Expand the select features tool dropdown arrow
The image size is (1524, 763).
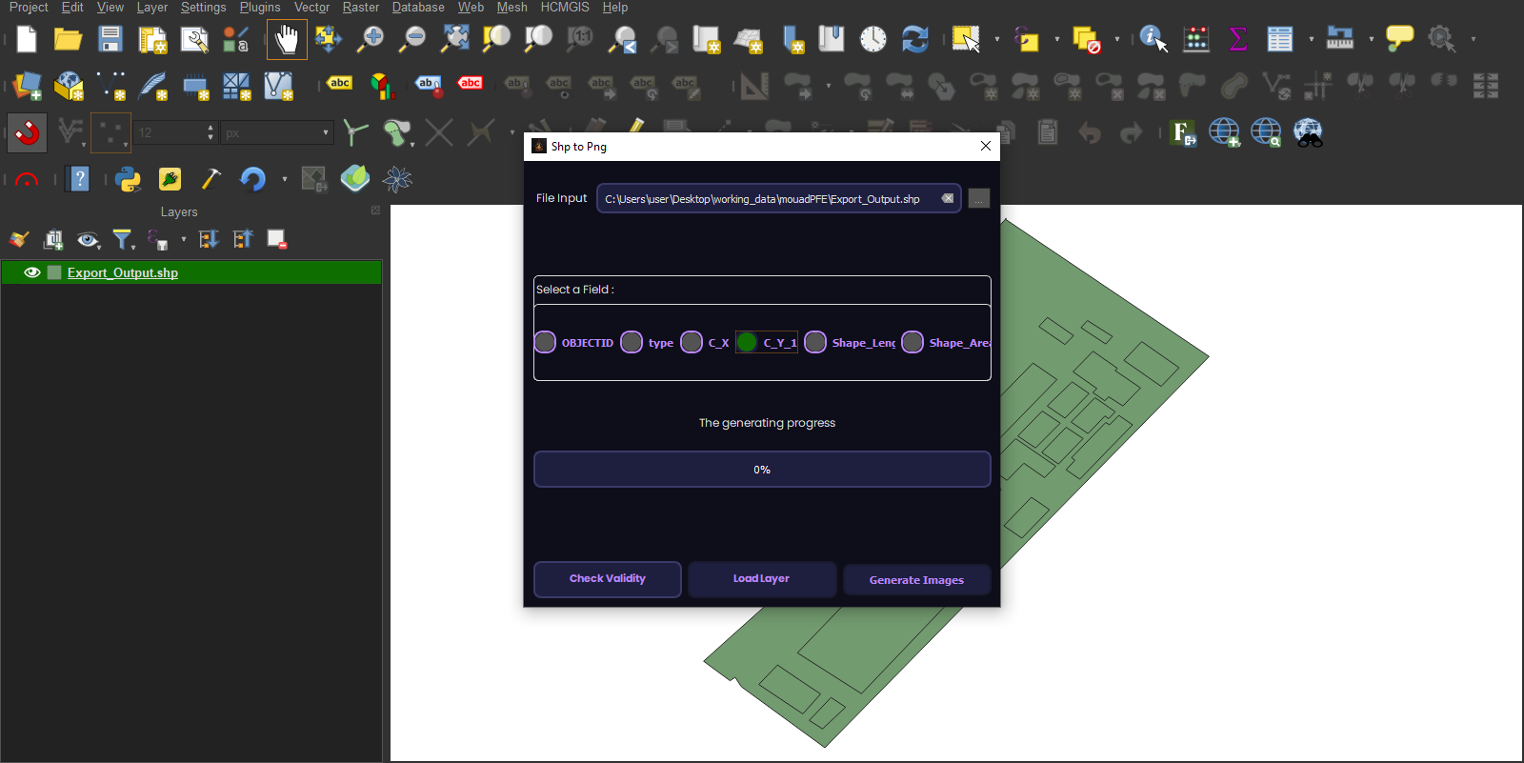click(x=996, y=40)
